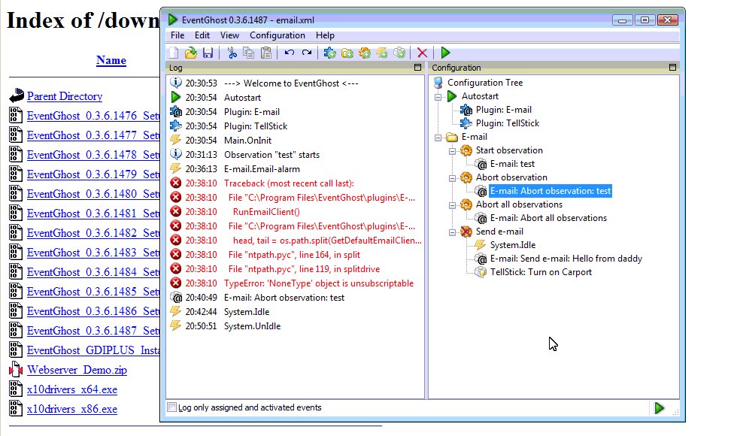Viewport: 737px width, 436px height.
Task: Open the Configuration menu
Action: (x=278, y=35)
